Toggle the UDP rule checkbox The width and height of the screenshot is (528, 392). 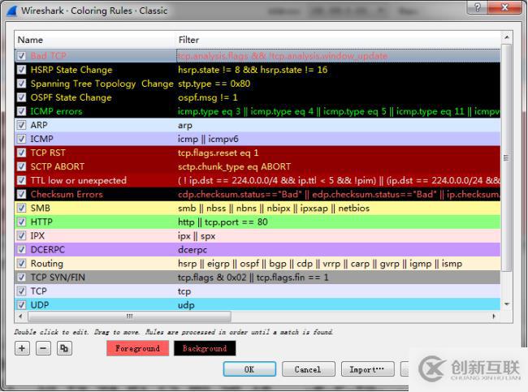[22, 305]
